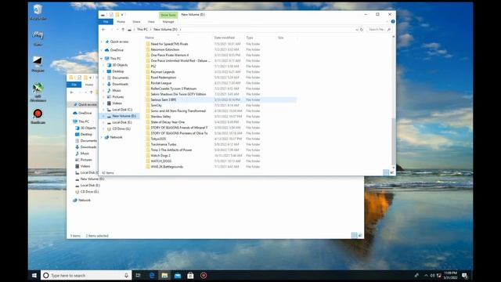Expand Quick access in front window tree
This screenshot has height=282, width=501.
102,42
